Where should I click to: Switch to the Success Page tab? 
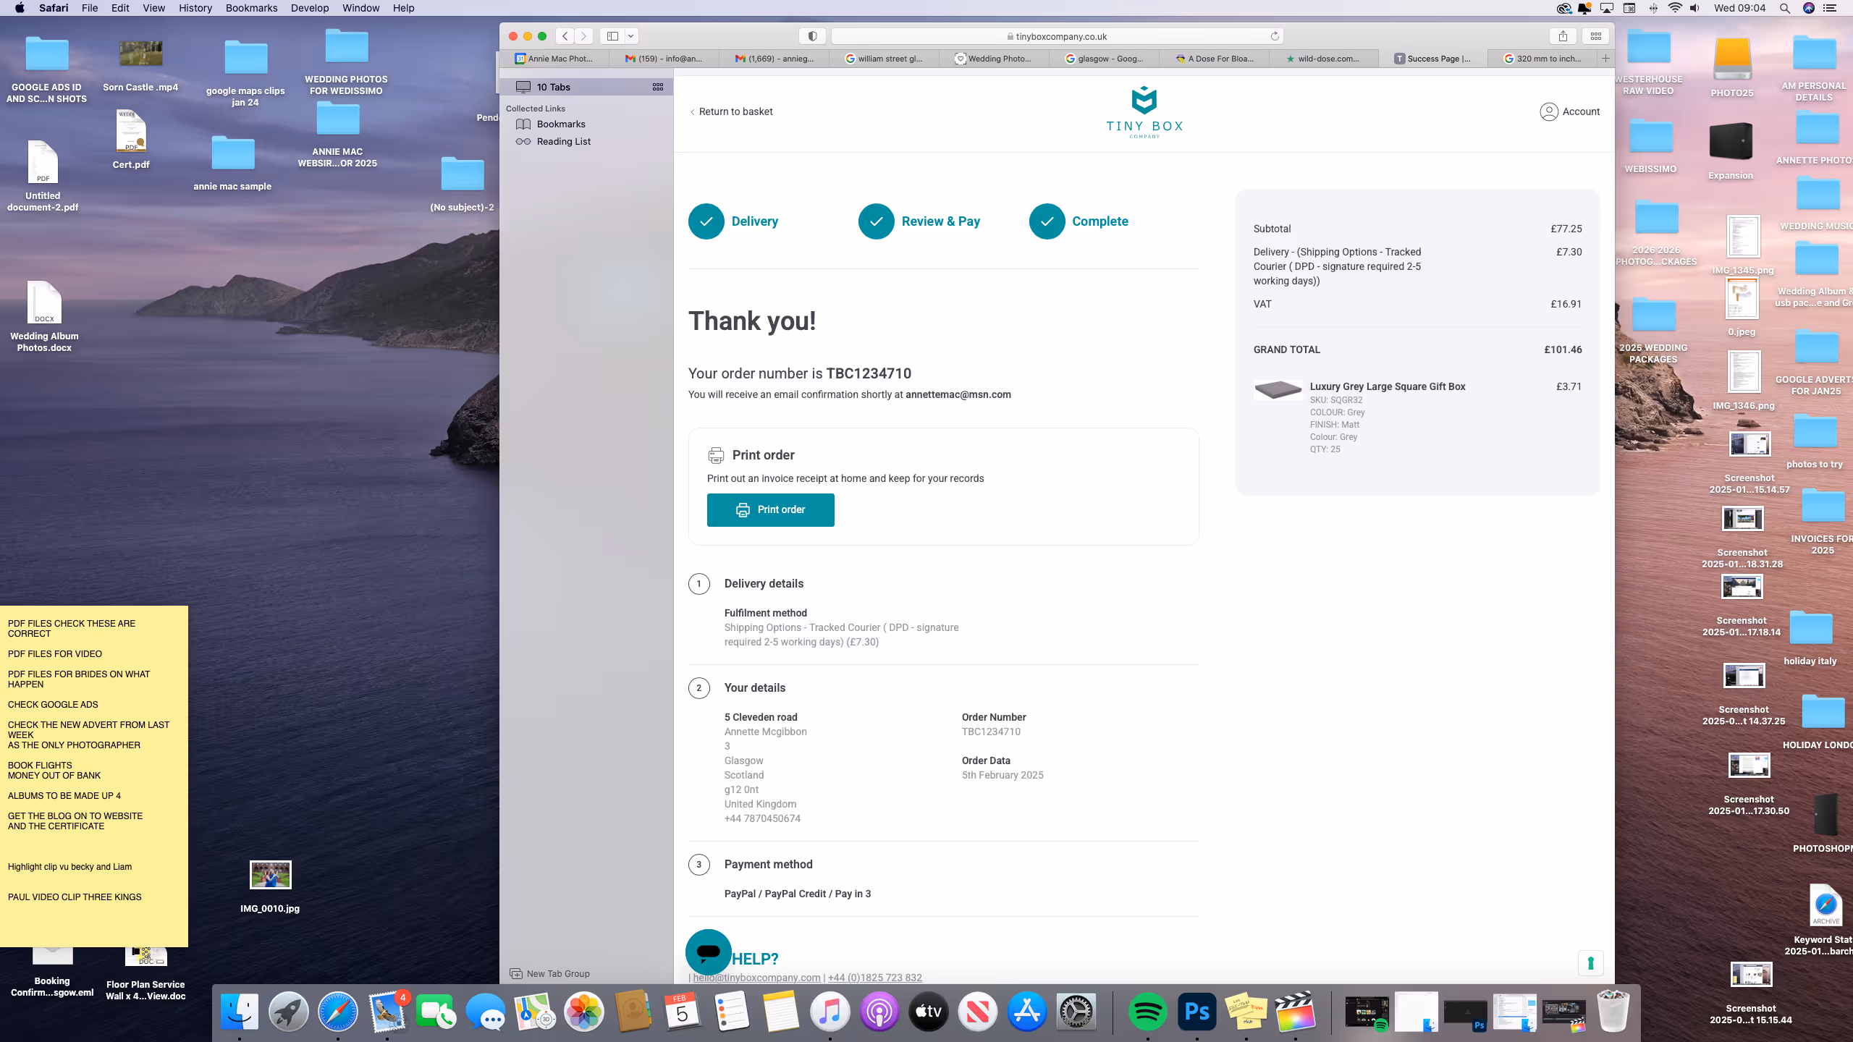[x=1432, y=59]
